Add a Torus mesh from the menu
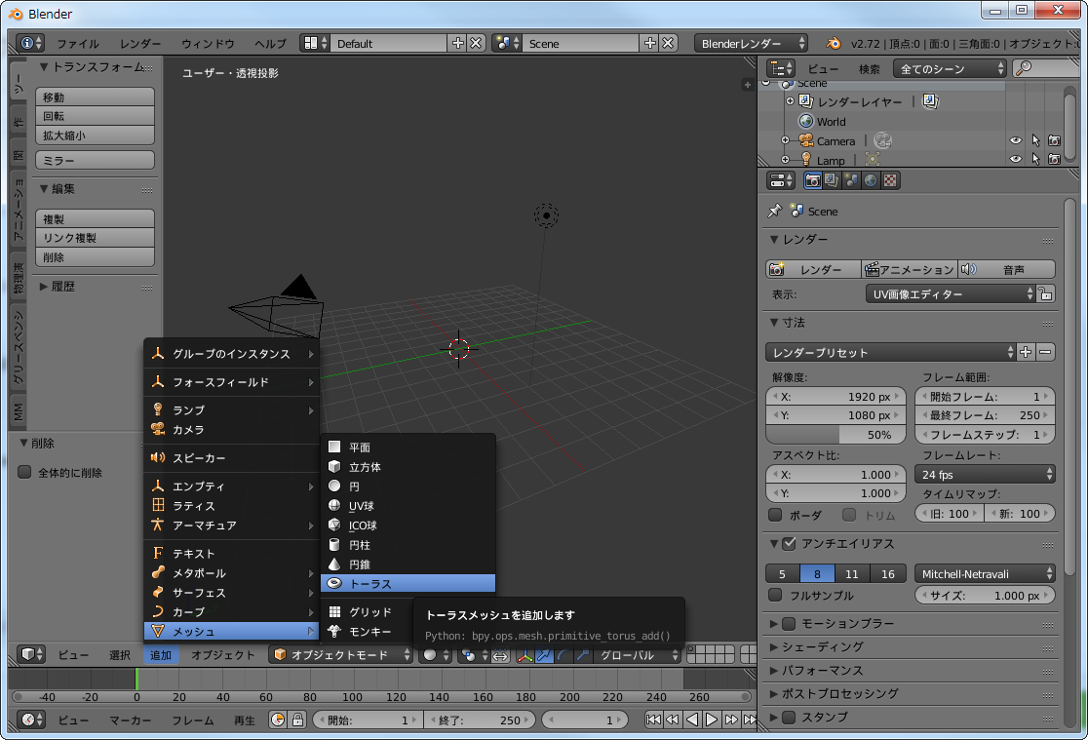1088x740 pixels. click(408, 584)
